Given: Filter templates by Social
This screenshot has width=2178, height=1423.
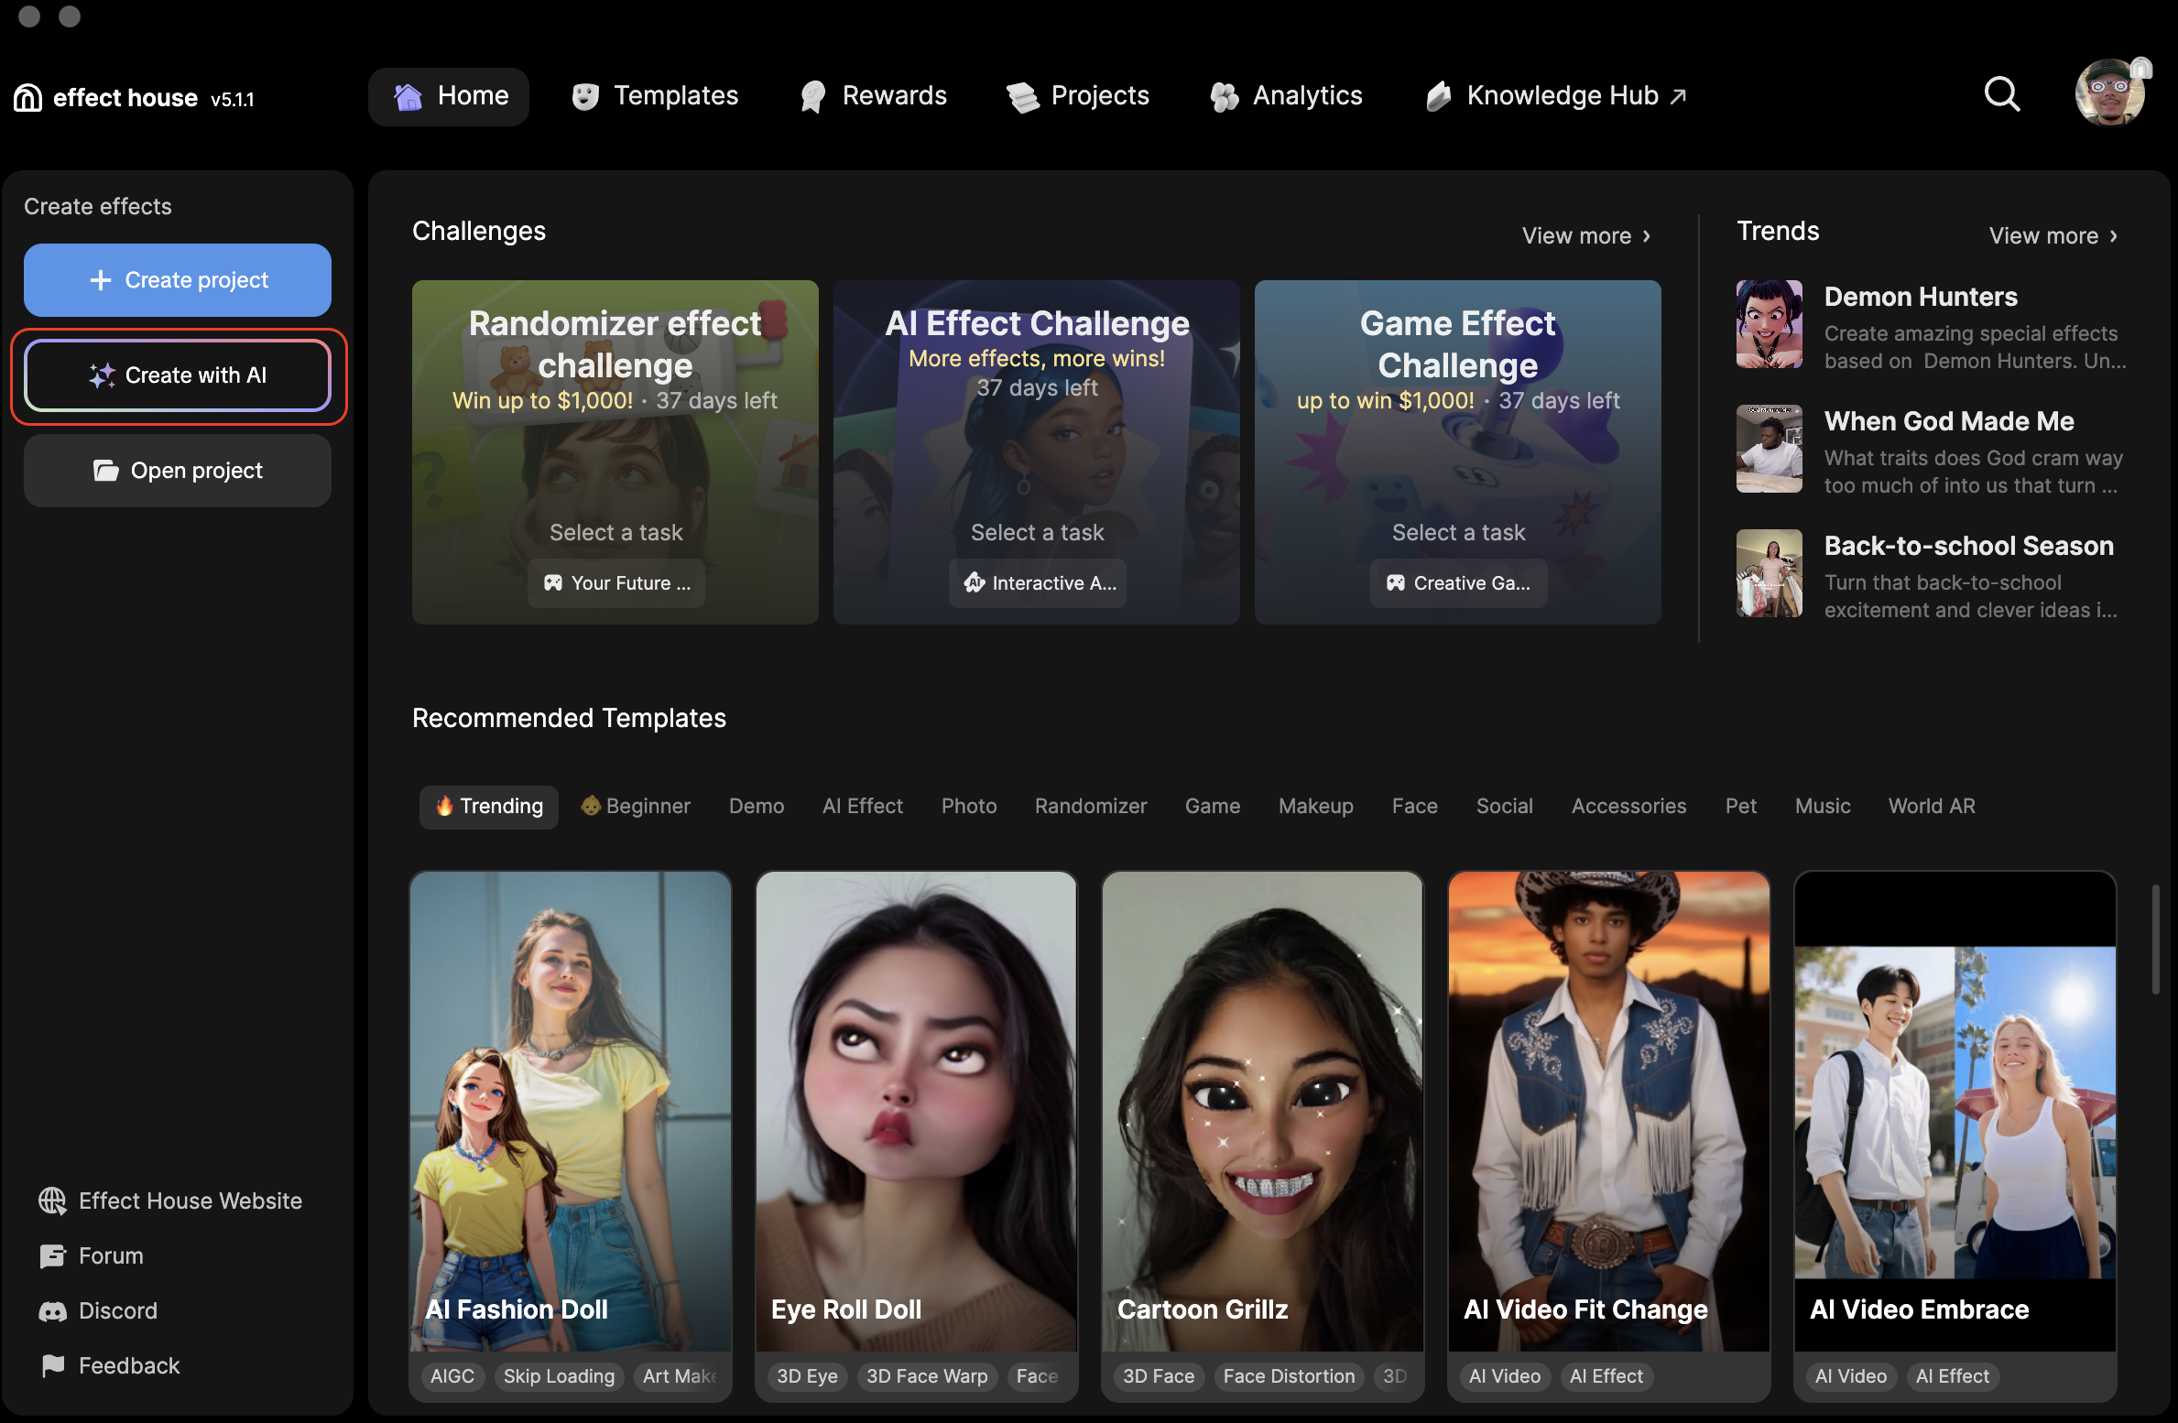Looking at the screenshot, I should pyautogui.click(x=1505, y=806).
